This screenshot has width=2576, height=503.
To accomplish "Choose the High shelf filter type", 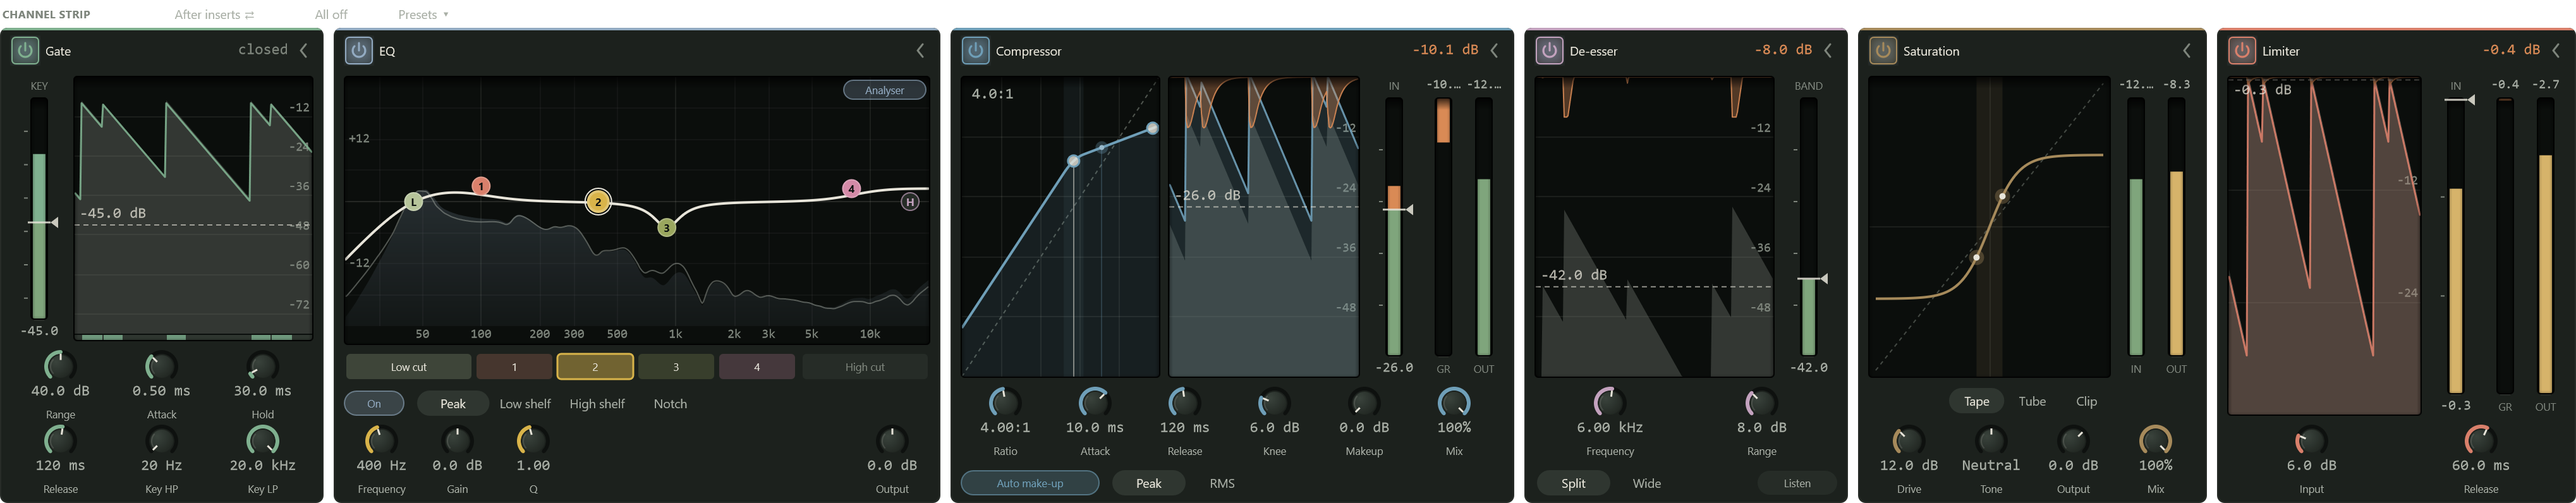I will coord(597,403).
